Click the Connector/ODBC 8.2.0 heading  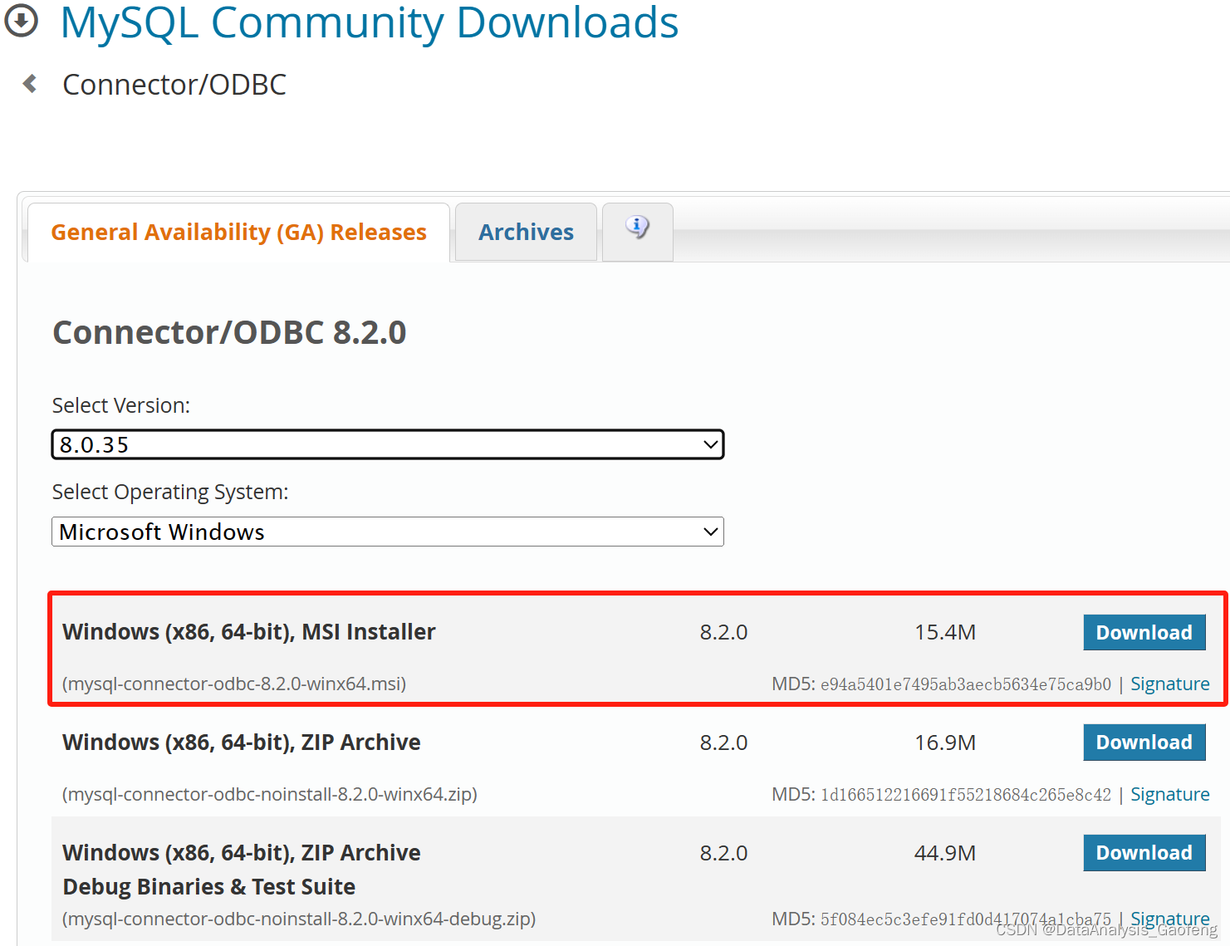[x=229, y=331]
